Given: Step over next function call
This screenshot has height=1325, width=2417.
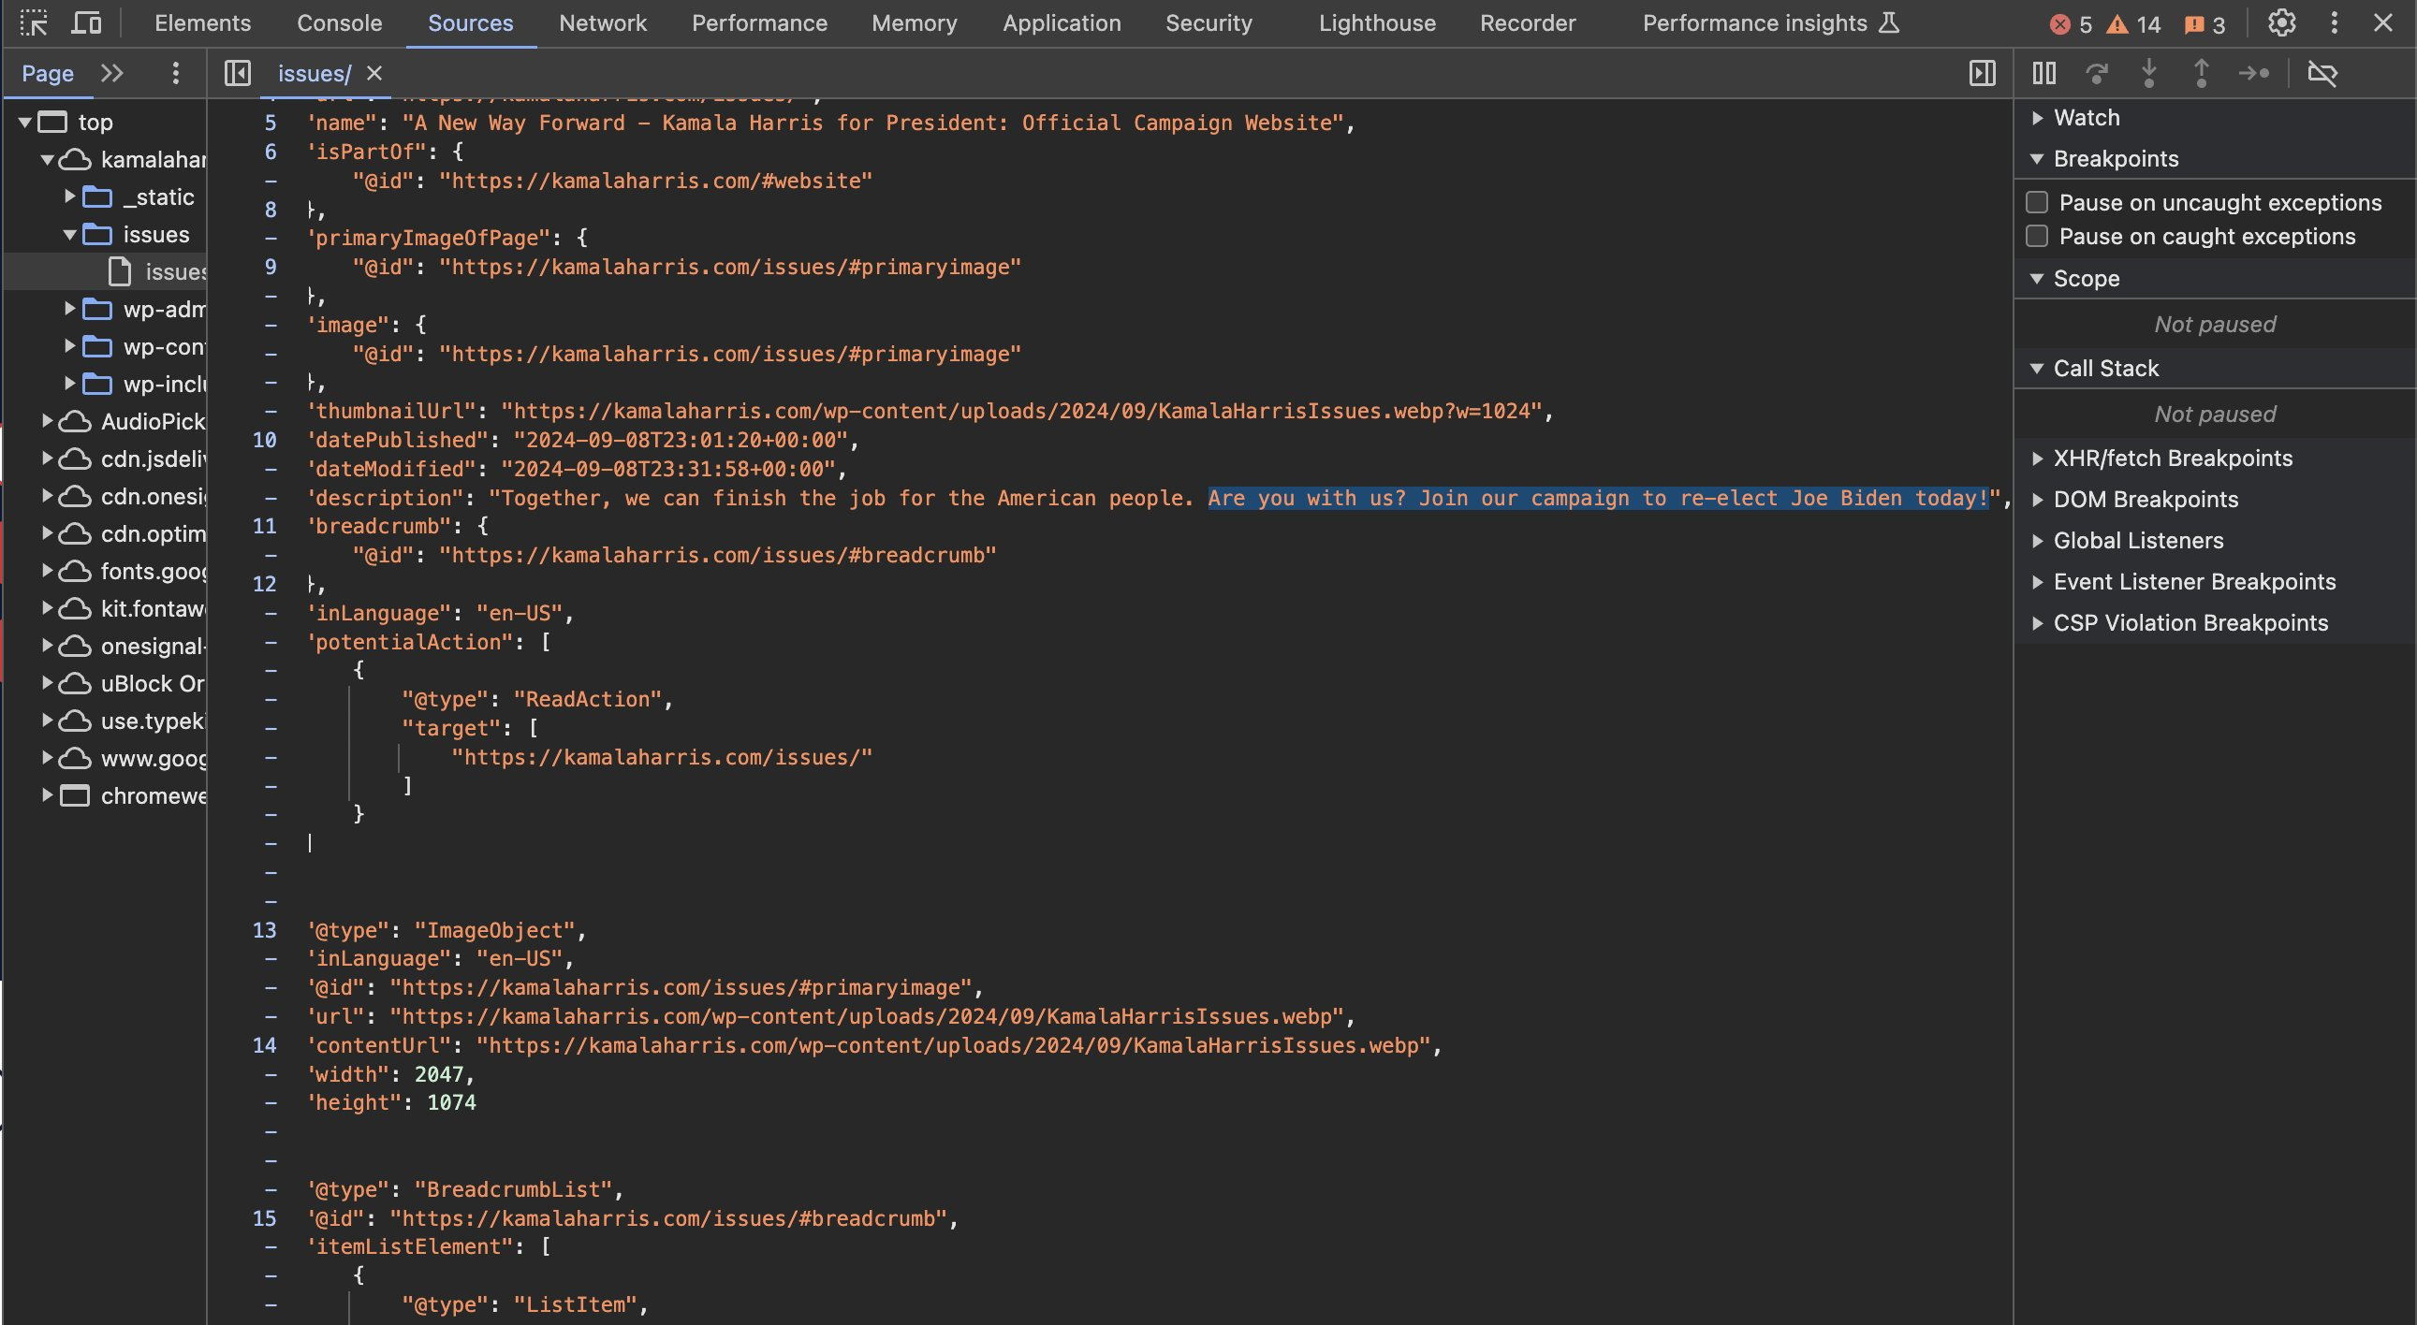Looking at the screenshot, I should coord(2096,73).
